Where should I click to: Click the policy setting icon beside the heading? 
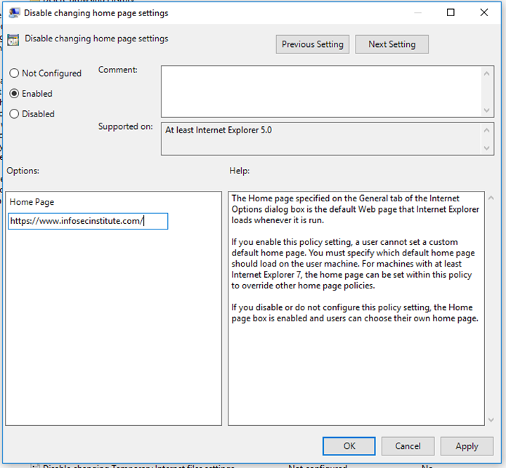pos(13,40)
